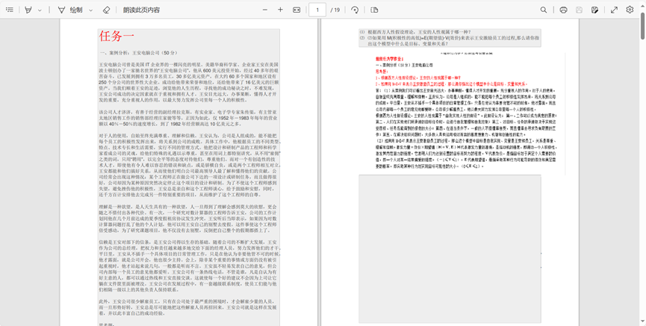646x326 pixels.
Task: Enter full screen mode
Action: 614,10
